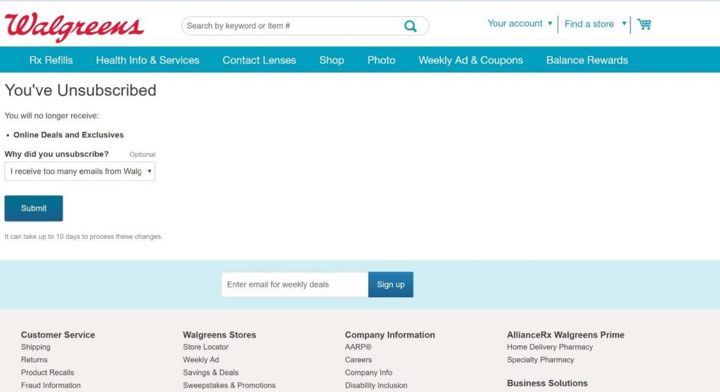Open Weekly Ad & Coupons menu
The image size is (720, 392).
coord(470,60)
